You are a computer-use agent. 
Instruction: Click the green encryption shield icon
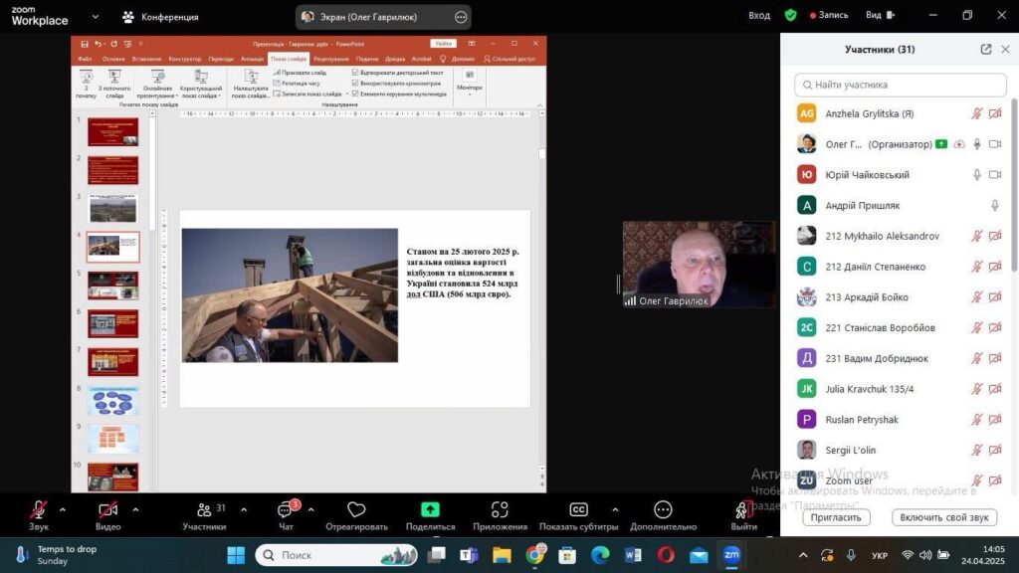pyautogui.click(x=790, y=16)
